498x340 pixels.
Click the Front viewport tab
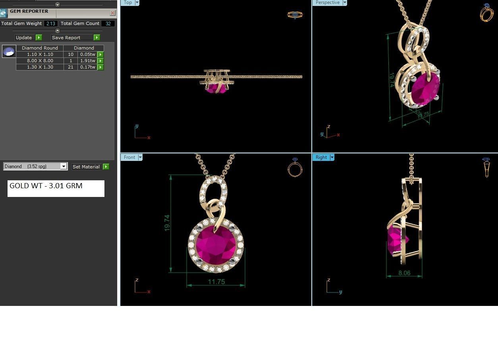(129, 157)
